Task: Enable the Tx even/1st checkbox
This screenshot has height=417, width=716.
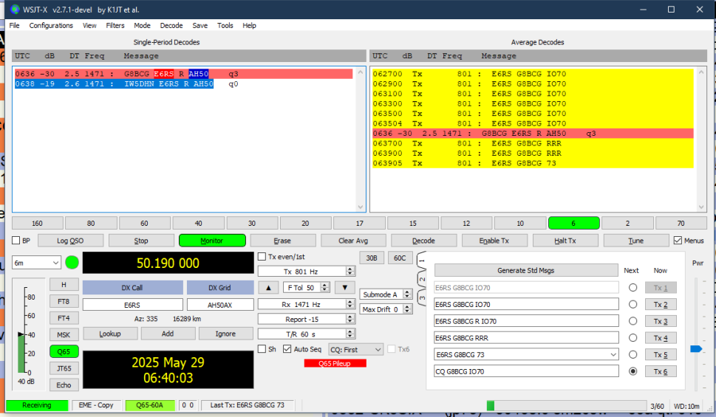Action: (x=262, y=257)
